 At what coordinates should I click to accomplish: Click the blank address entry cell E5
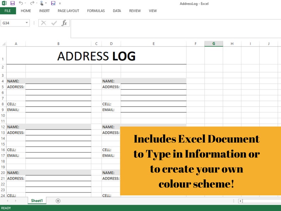pyautogui.click(x=154, y=87)
